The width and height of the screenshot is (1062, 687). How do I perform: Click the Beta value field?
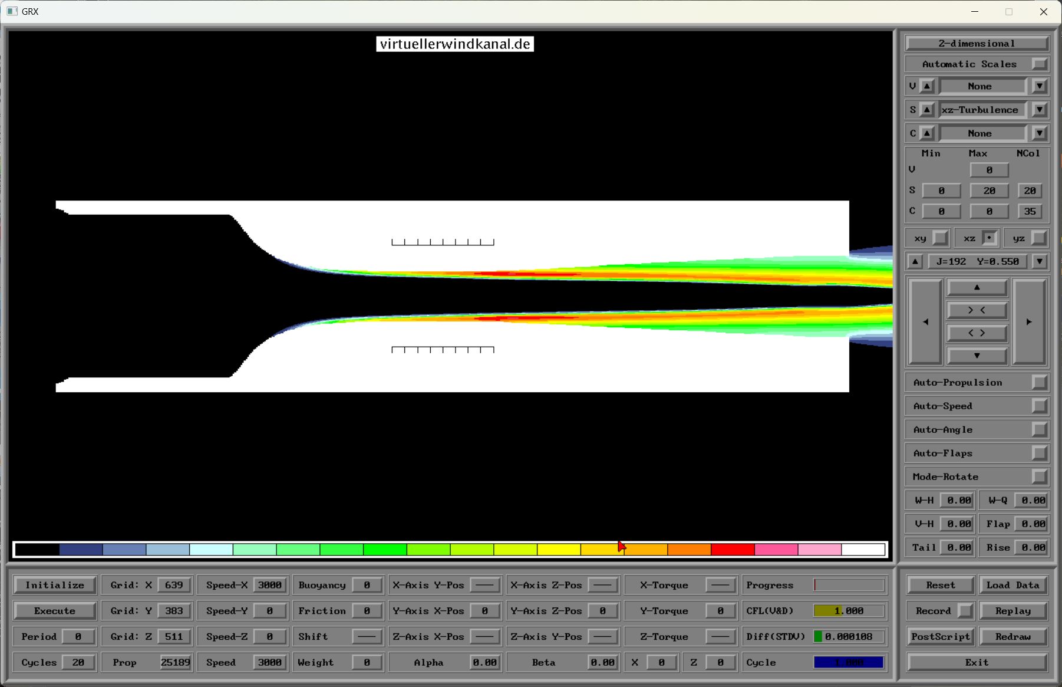602,663
